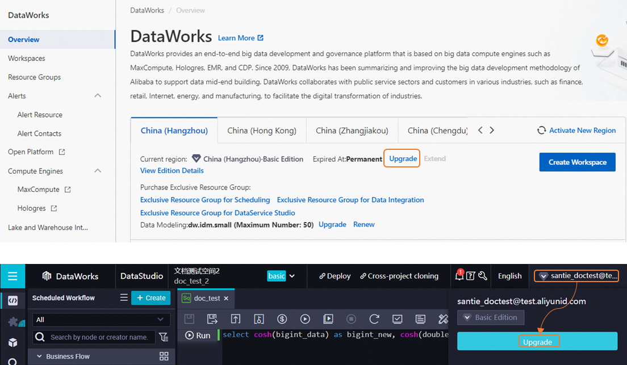Screen dimensions: 627x365
Task: Click the run-with-parameters icon
Action: click(x=328, y=318)
